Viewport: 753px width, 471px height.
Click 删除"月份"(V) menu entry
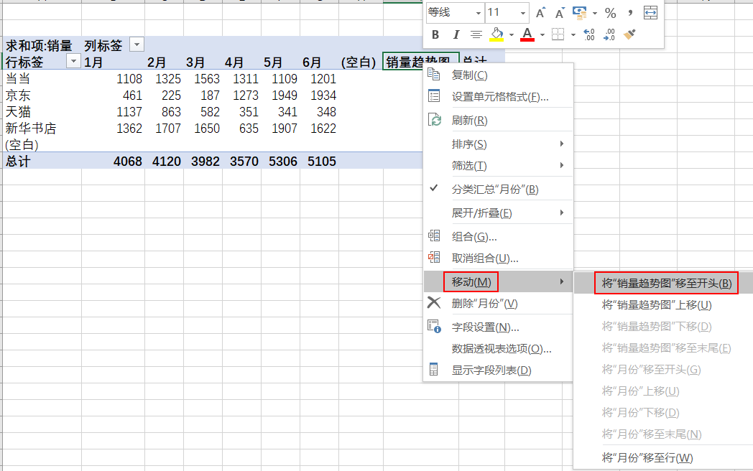click(499, 304)
